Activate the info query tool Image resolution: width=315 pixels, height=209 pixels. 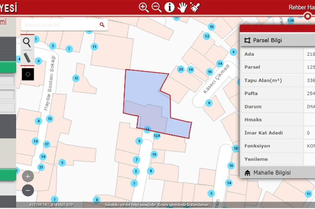[x=169, y=8]
